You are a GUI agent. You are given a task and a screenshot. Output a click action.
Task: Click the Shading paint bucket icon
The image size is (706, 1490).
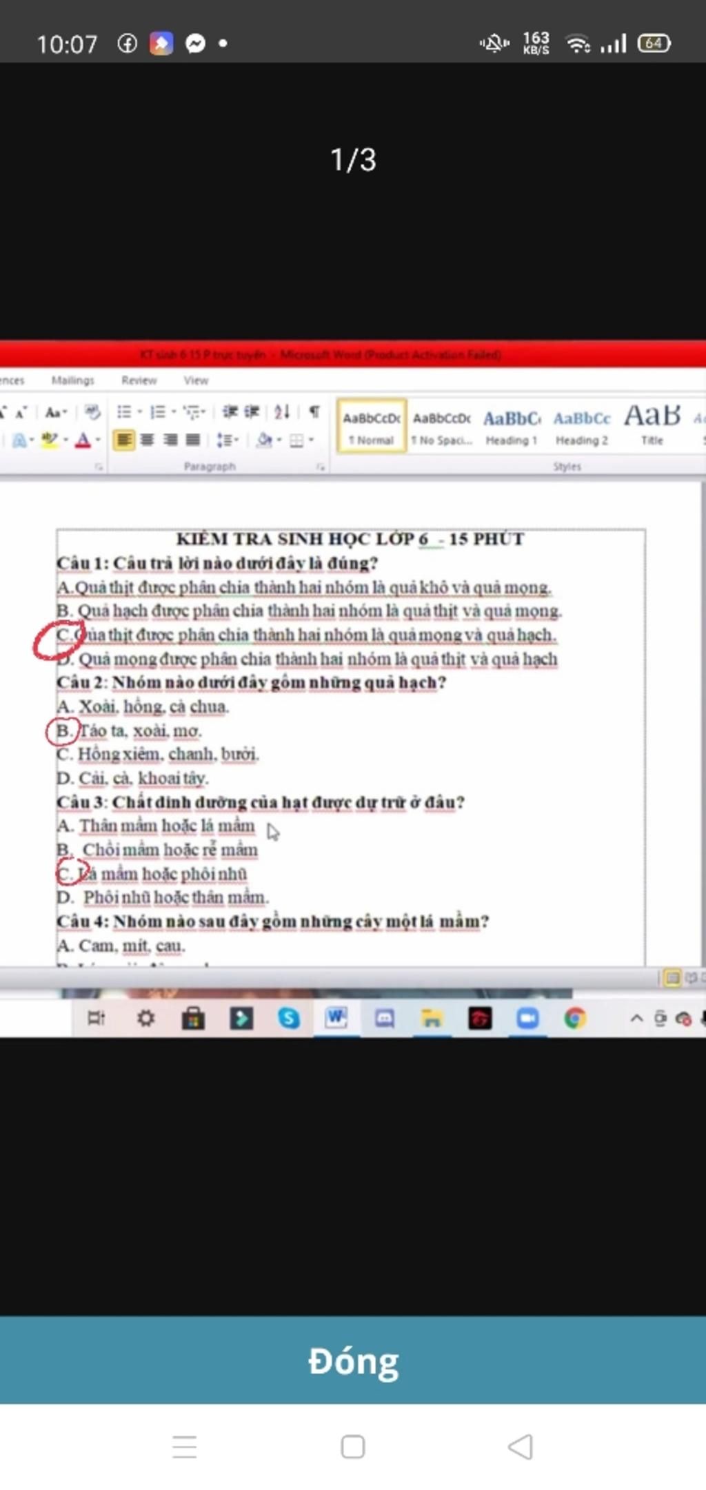pyautogui.click(x=264, y=440)
